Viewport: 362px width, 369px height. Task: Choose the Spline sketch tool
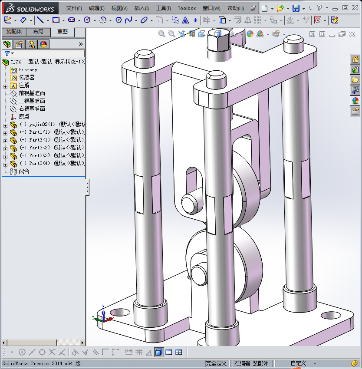(128, 20)
